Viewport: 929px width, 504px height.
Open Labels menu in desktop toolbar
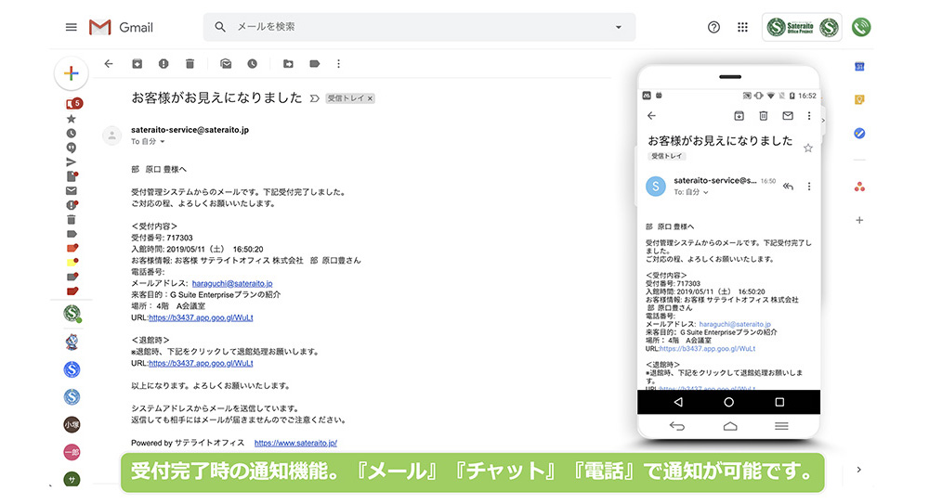315,64
